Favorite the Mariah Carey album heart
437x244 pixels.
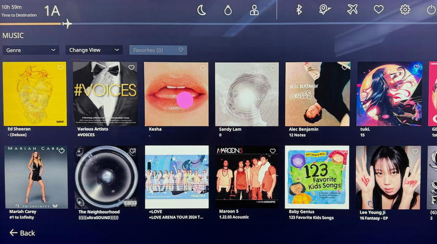tap(61, 151)
